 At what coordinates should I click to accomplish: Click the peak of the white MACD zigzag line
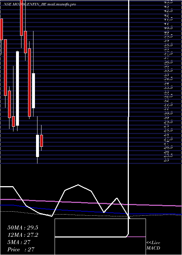click(x=78, y=185)
